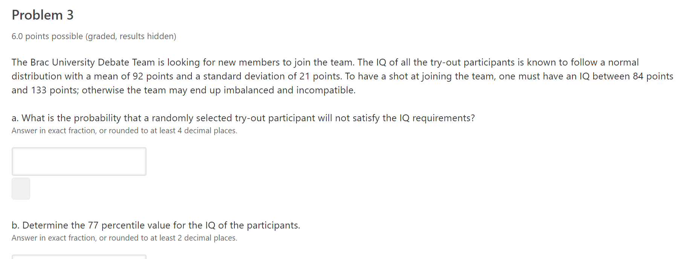Click the word "normal" ending the first line
693x259 pixels.
pyautogui.click(x=623, y=62)
